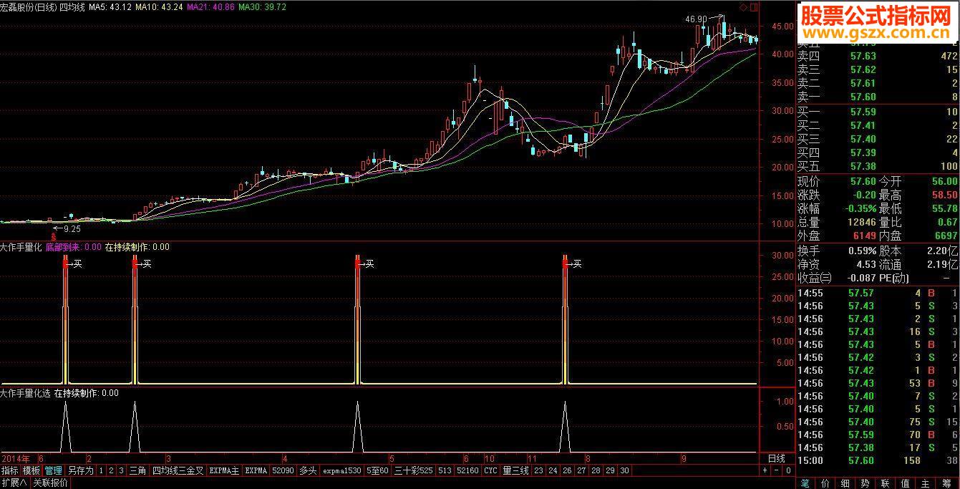Click the window-layout square icon above chart

point(754,7)
